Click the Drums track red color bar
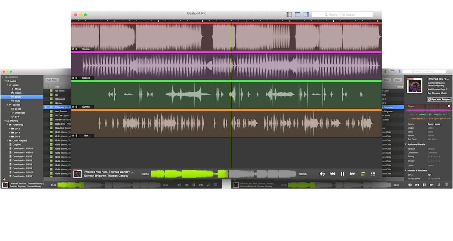Screen dimensions: 453x241 tap(226, 23)
